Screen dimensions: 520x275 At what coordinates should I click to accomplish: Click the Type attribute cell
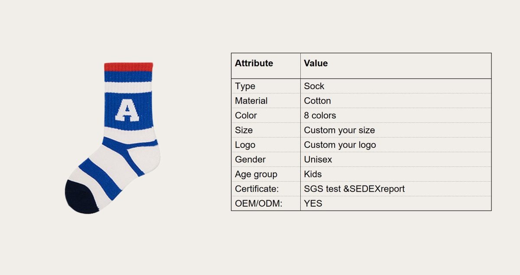point(245,86)
